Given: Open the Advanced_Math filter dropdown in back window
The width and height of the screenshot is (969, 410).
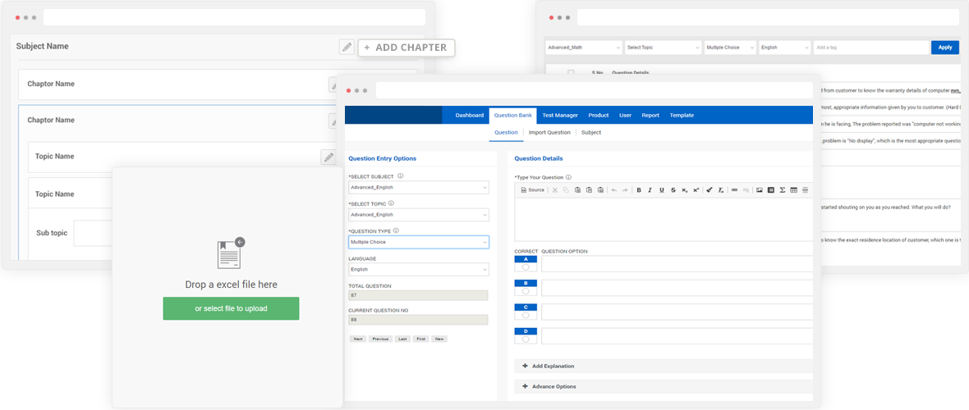Looking at the screenshot, I should [584, 47].
